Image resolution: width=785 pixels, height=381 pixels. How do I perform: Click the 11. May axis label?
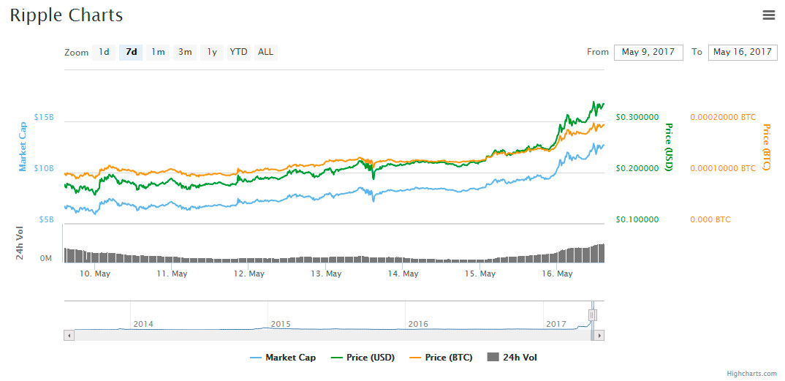tap(172, 274)
